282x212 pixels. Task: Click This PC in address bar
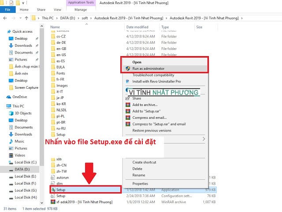point(48,18)
